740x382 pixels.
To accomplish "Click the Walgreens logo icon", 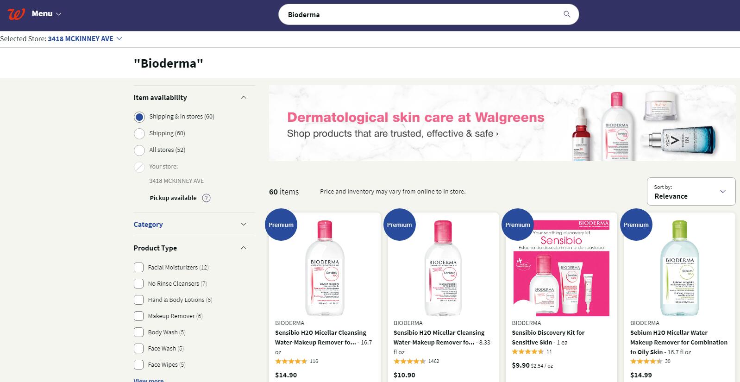I will tap(16, 14).
